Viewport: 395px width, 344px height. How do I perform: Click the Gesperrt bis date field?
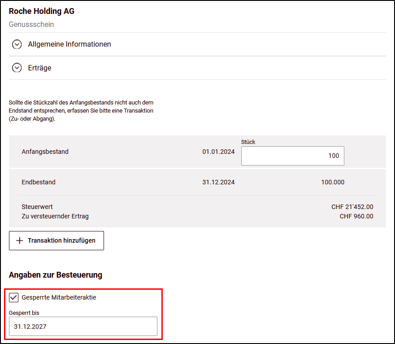(83, 327)
